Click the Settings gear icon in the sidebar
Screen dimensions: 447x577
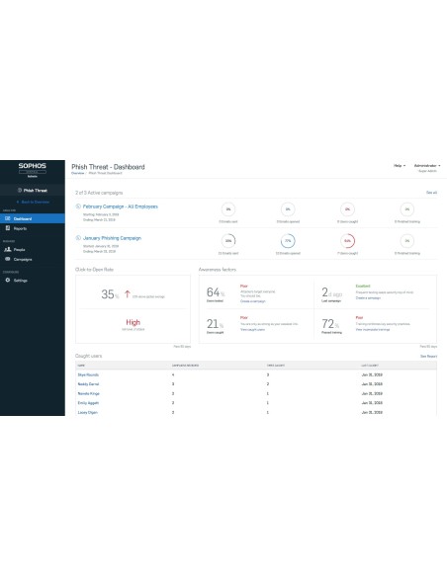7,280
